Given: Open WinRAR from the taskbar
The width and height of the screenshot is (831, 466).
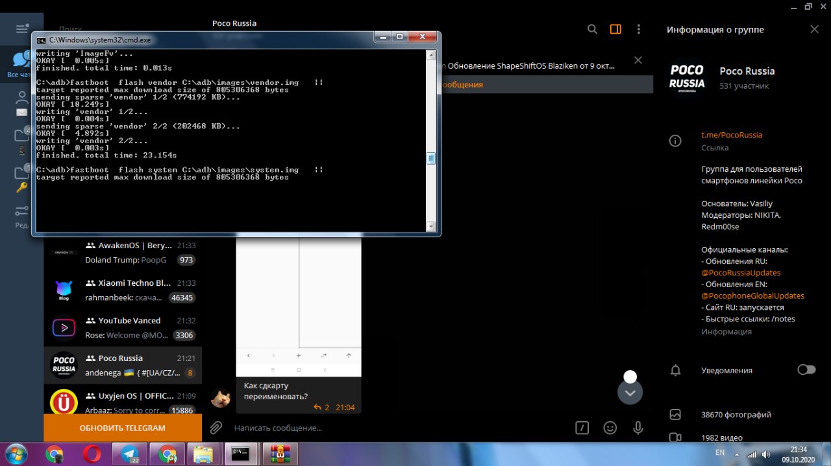Looking at the screenshot, I should tap(280, 454).
